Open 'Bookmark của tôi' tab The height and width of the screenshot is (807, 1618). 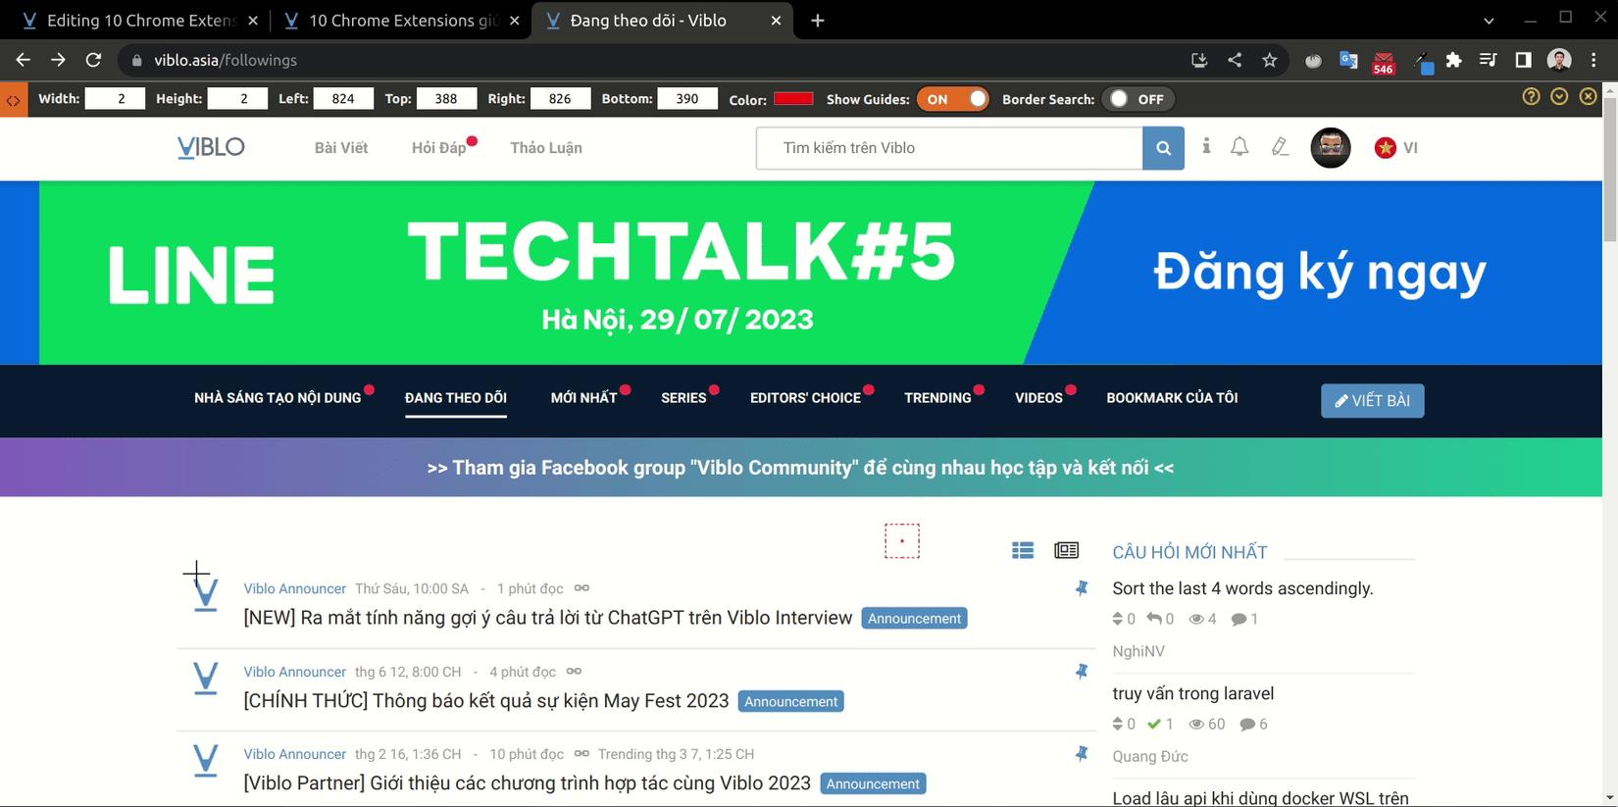click(1172, 398)
